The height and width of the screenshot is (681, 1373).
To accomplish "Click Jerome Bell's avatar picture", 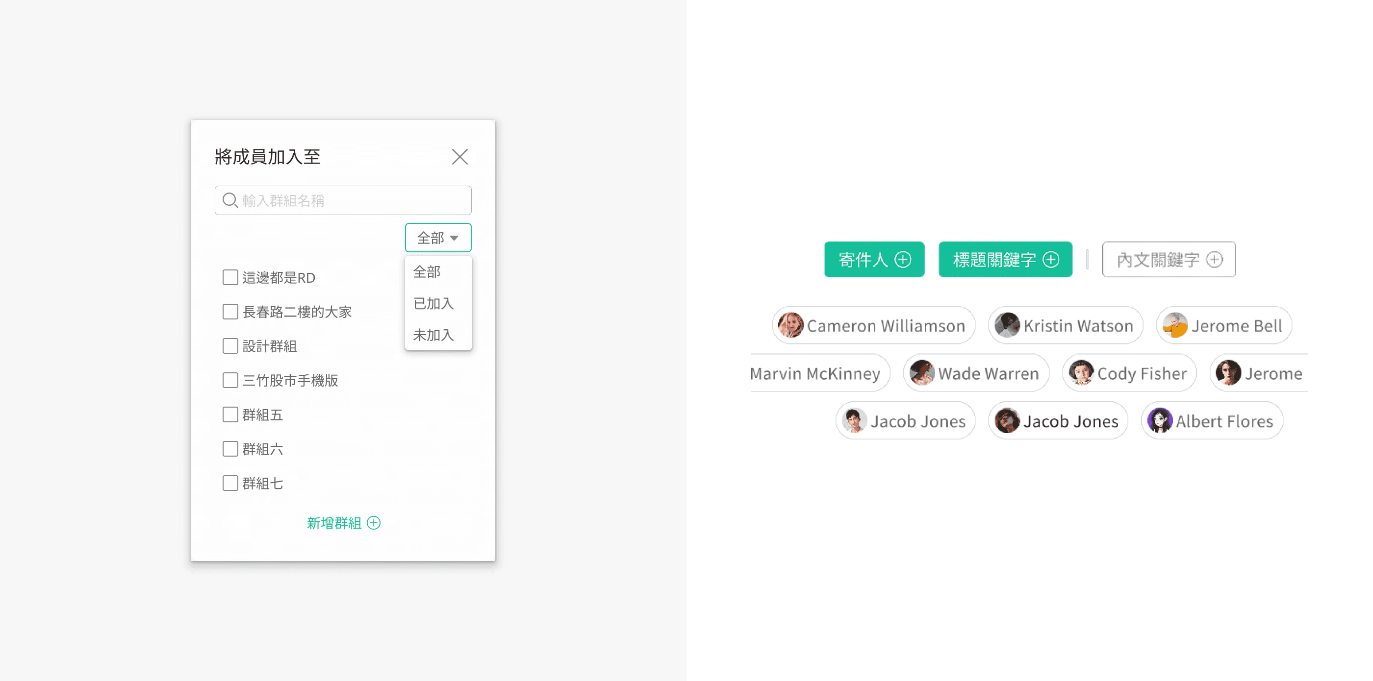I will coord(1175,325).
